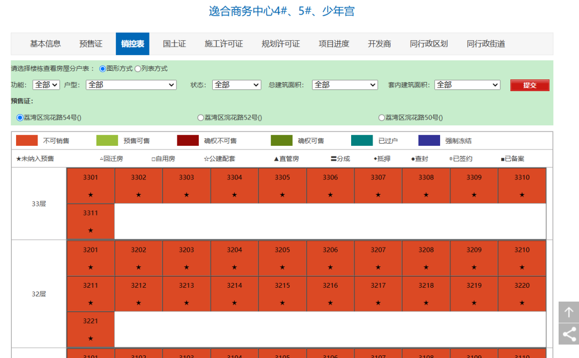The image size is (579, 358).
Task: Select unit 3201 cell
Action: [91, 258]
